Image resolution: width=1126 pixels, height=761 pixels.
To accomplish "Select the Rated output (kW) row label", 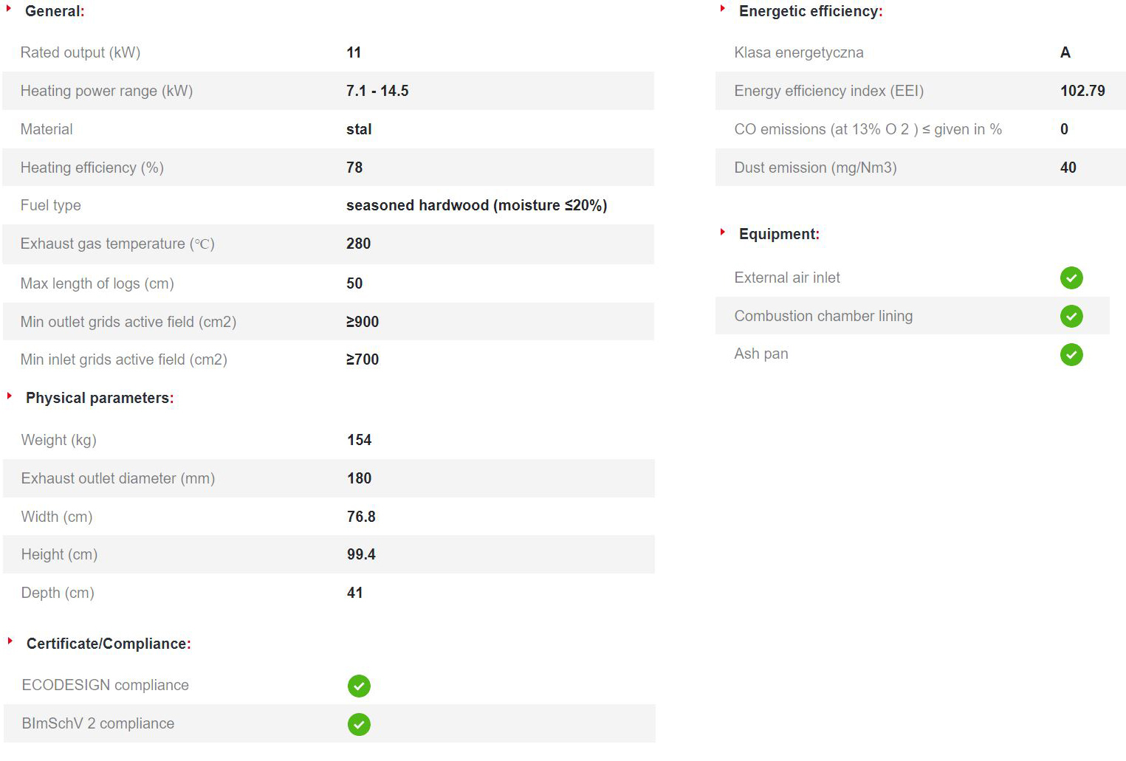I will [80, 52].
